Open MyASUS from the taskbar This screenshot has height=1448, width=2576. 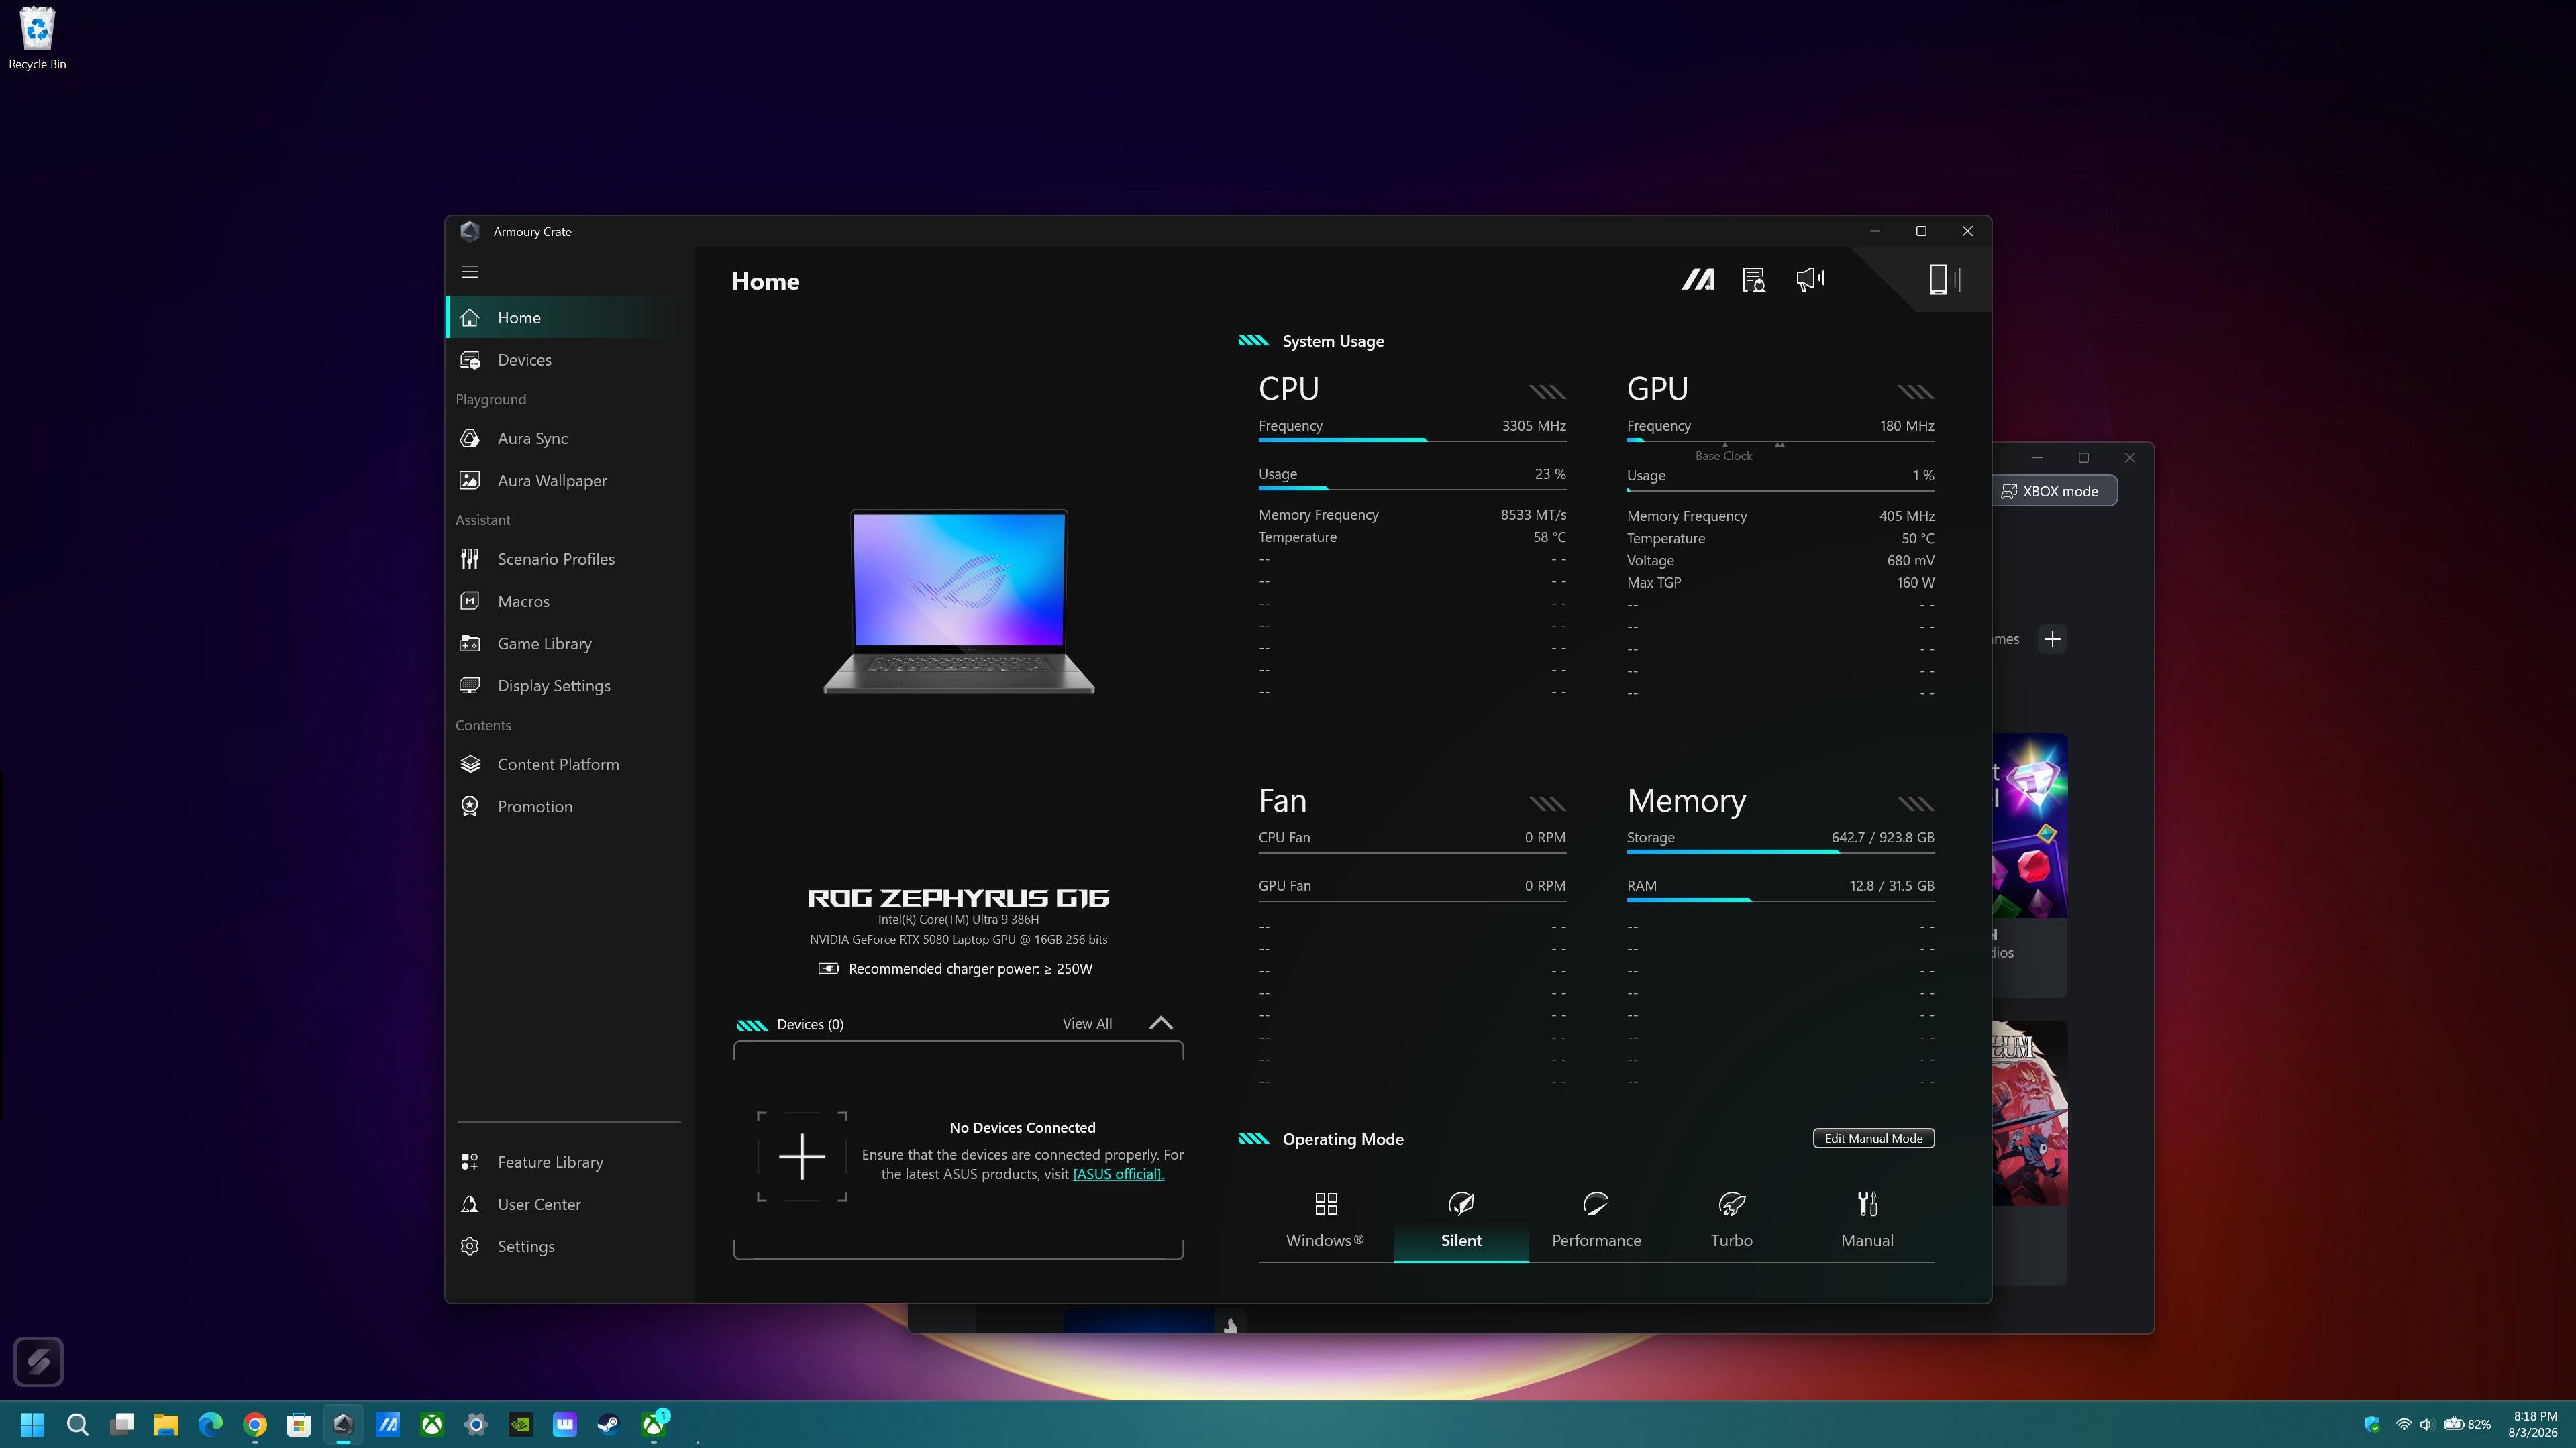[388, 1424]
